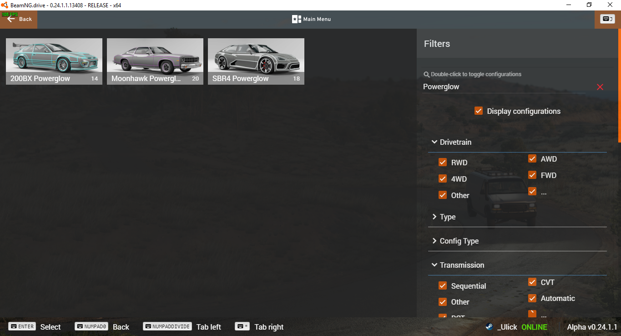Click Tab right in the bottom bar

click(x=269, y=327)
